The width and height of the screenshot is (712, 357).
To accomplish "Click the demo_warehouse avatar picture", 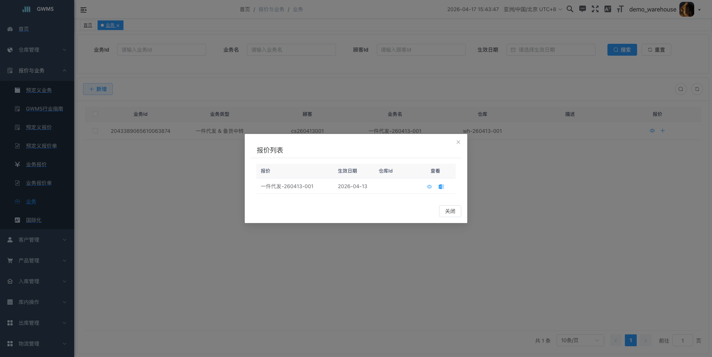I will click(687, 9).
